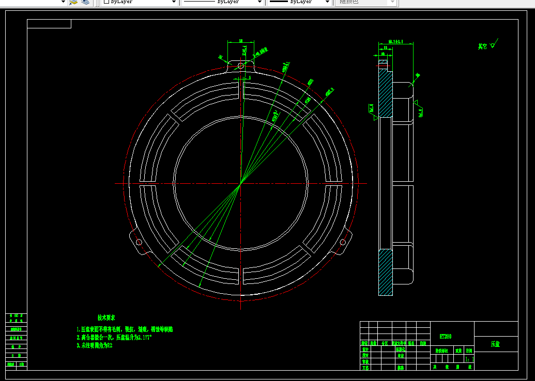This screenshot has width=535, height=381.
Task: Select the 16.3±0.1 width dimension text
Action: (x=396, y=42)
